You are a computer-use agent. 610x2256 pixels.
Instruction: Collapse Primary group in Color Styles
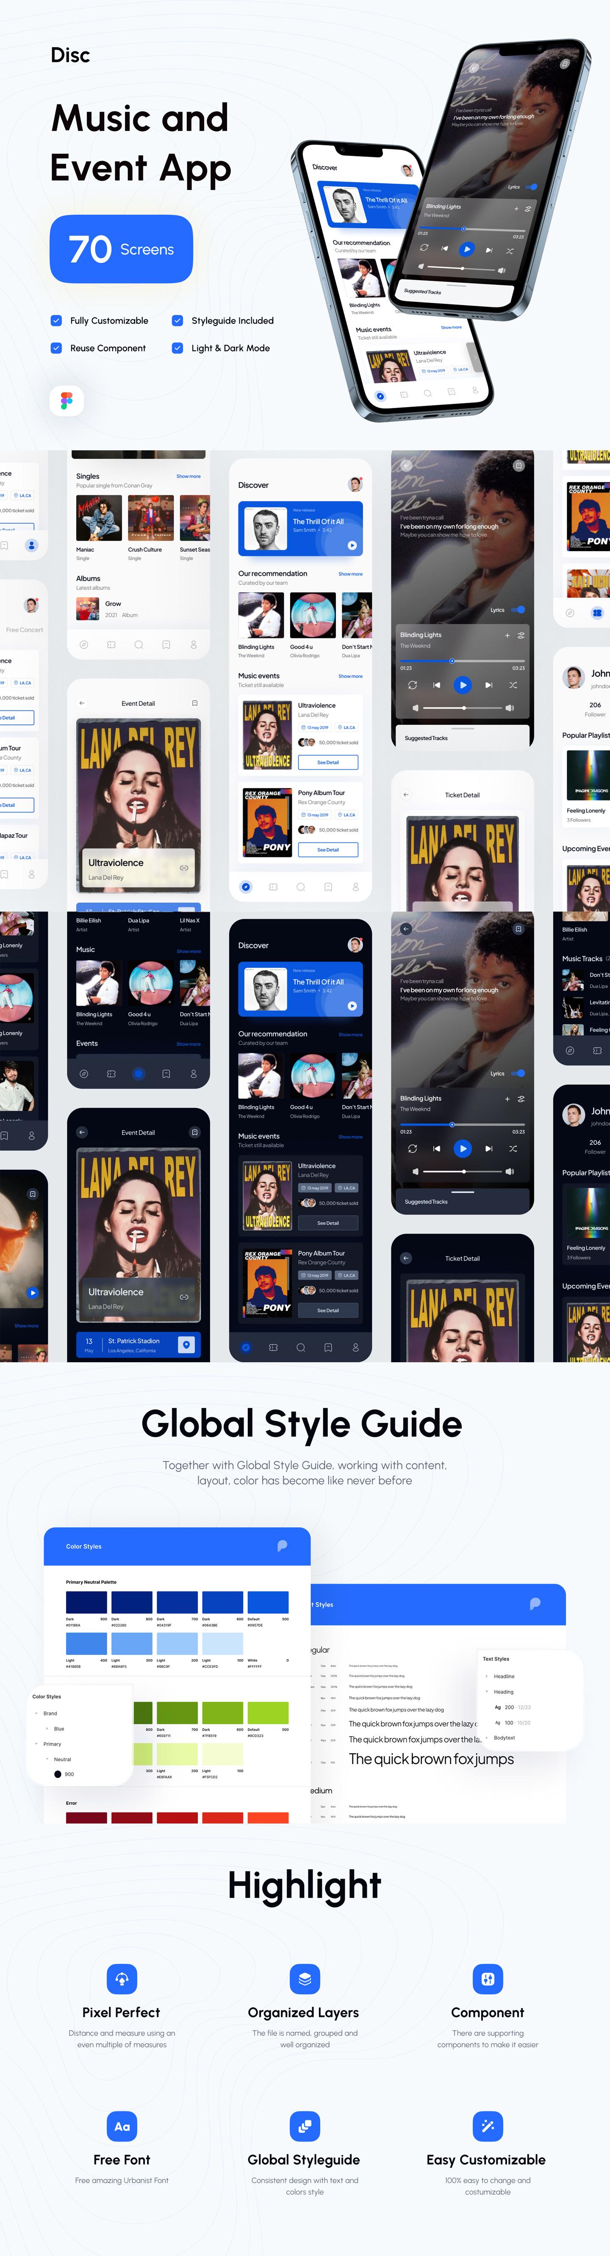point(37,1744)
